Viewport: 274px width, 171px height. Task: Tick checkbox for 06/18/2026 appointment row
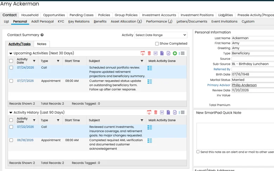click(x=11, y=140)
